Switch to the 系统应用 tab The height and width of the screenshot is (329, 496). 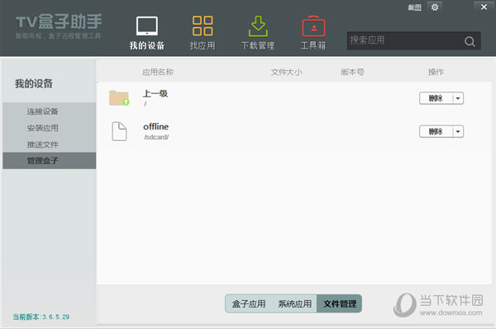[294, 303]
